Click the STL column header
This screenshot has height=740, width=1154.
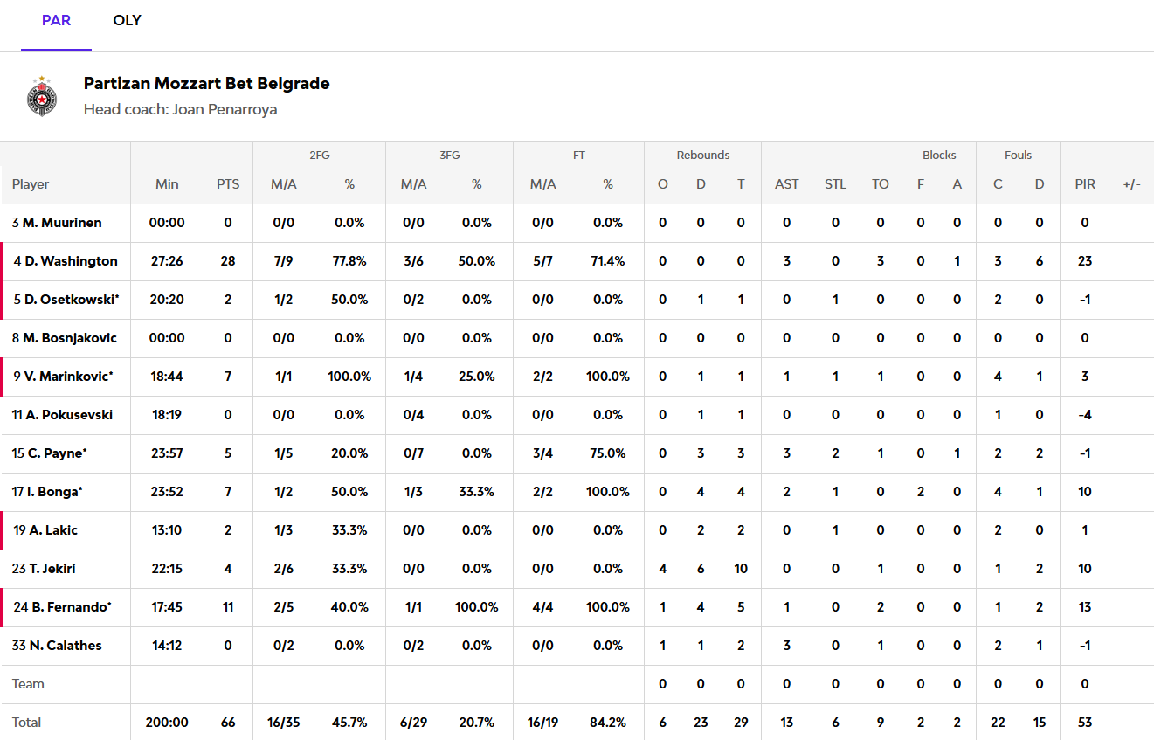pos(835,184)
